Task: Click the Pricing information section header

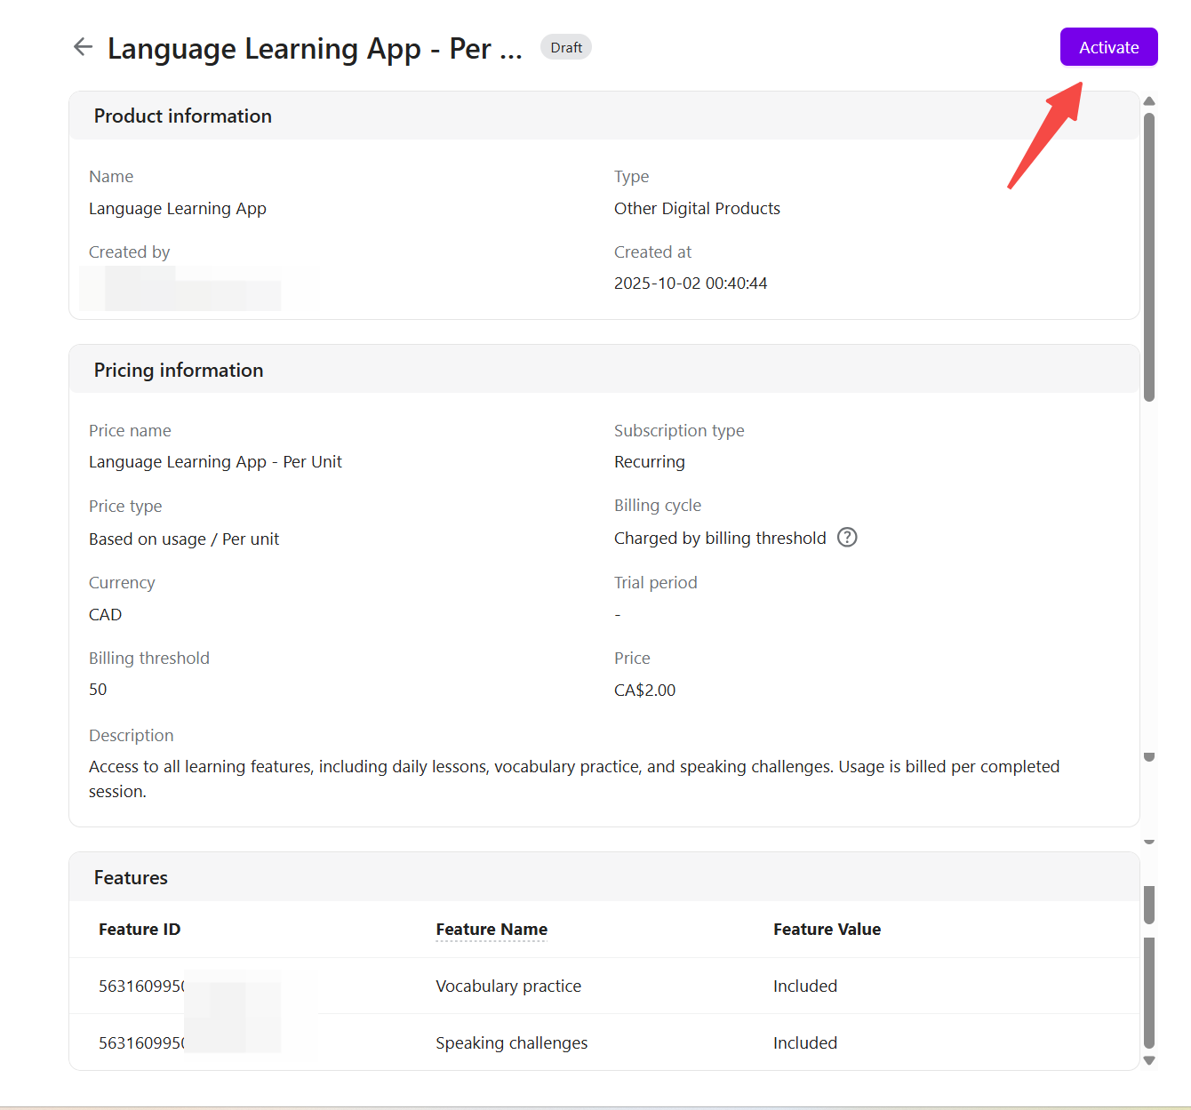Action: 179,371
